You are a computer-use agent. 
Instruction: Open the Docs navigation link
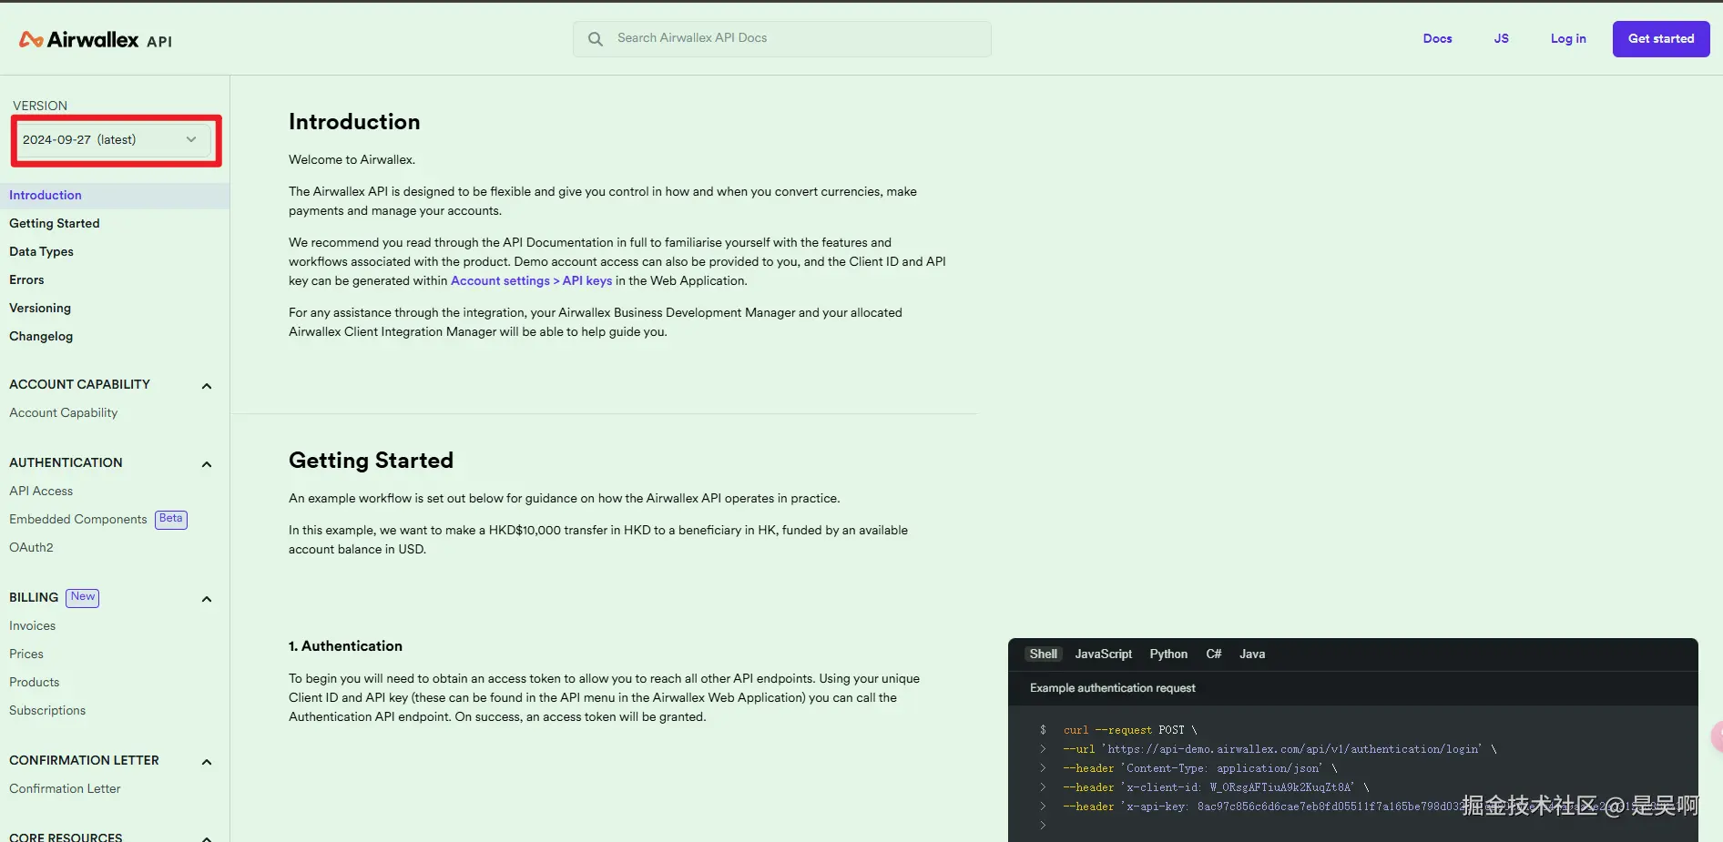point(1437,39)
